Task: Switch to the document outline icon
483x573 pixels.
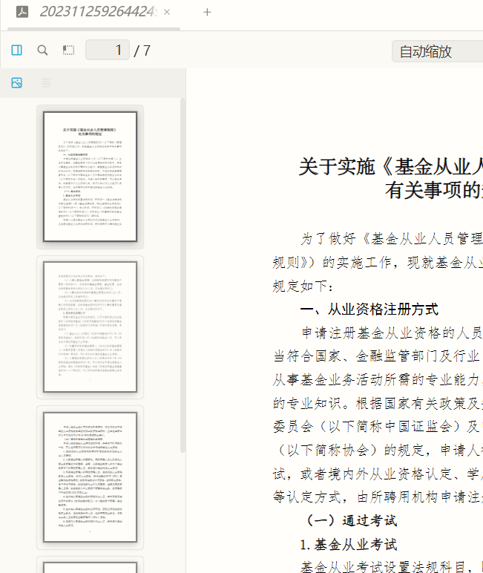Action: click(x=47, y=83)
